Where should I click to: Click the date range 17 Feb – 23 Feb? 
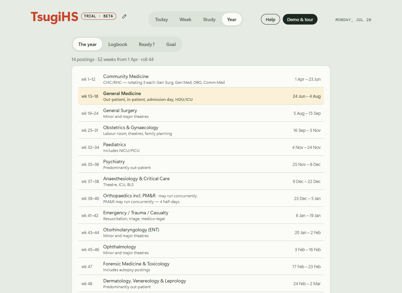(306, 267)
